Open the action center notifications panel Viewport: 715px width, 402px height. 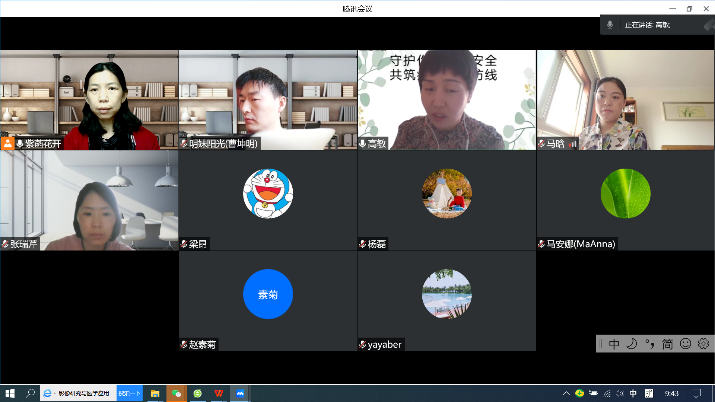click(x=696, y=393)
